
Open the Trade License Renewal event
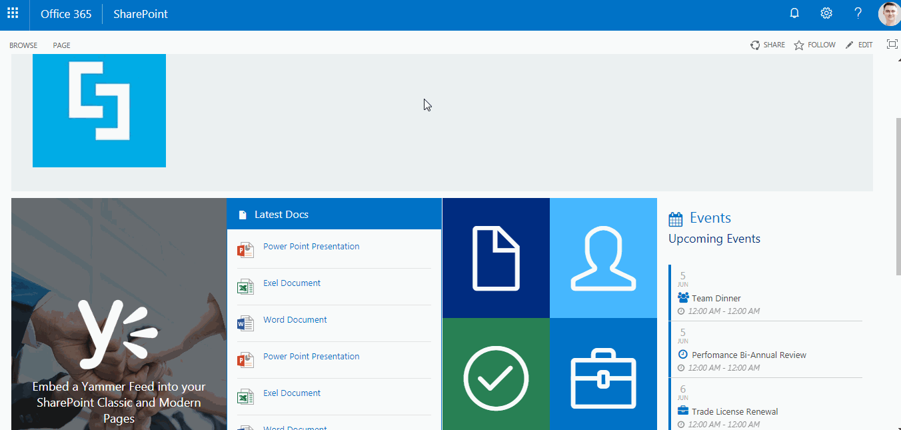(x=734, y=411)
